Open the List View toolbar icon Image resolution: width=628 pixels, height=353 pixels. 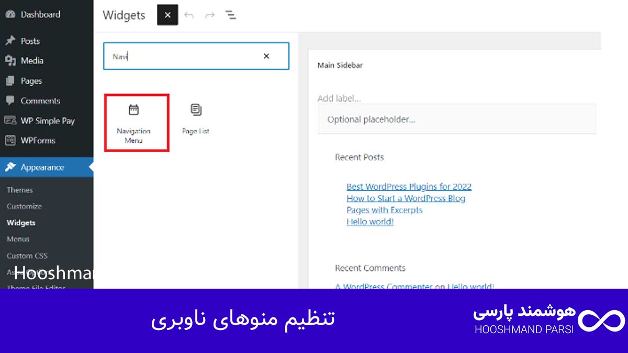click(231, 15)
